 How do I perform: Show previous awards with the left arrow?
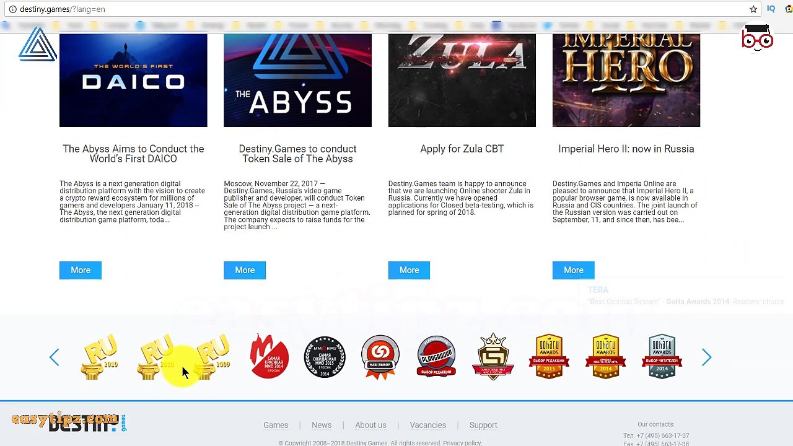tap(55, 357)
